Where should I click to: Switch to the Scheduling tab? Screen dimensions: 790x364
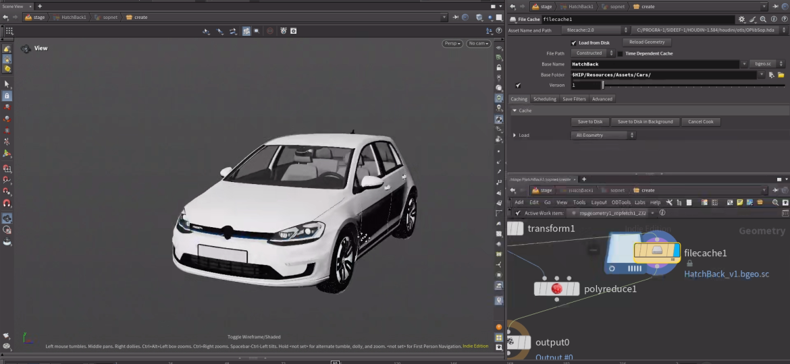tap(544, 99)
